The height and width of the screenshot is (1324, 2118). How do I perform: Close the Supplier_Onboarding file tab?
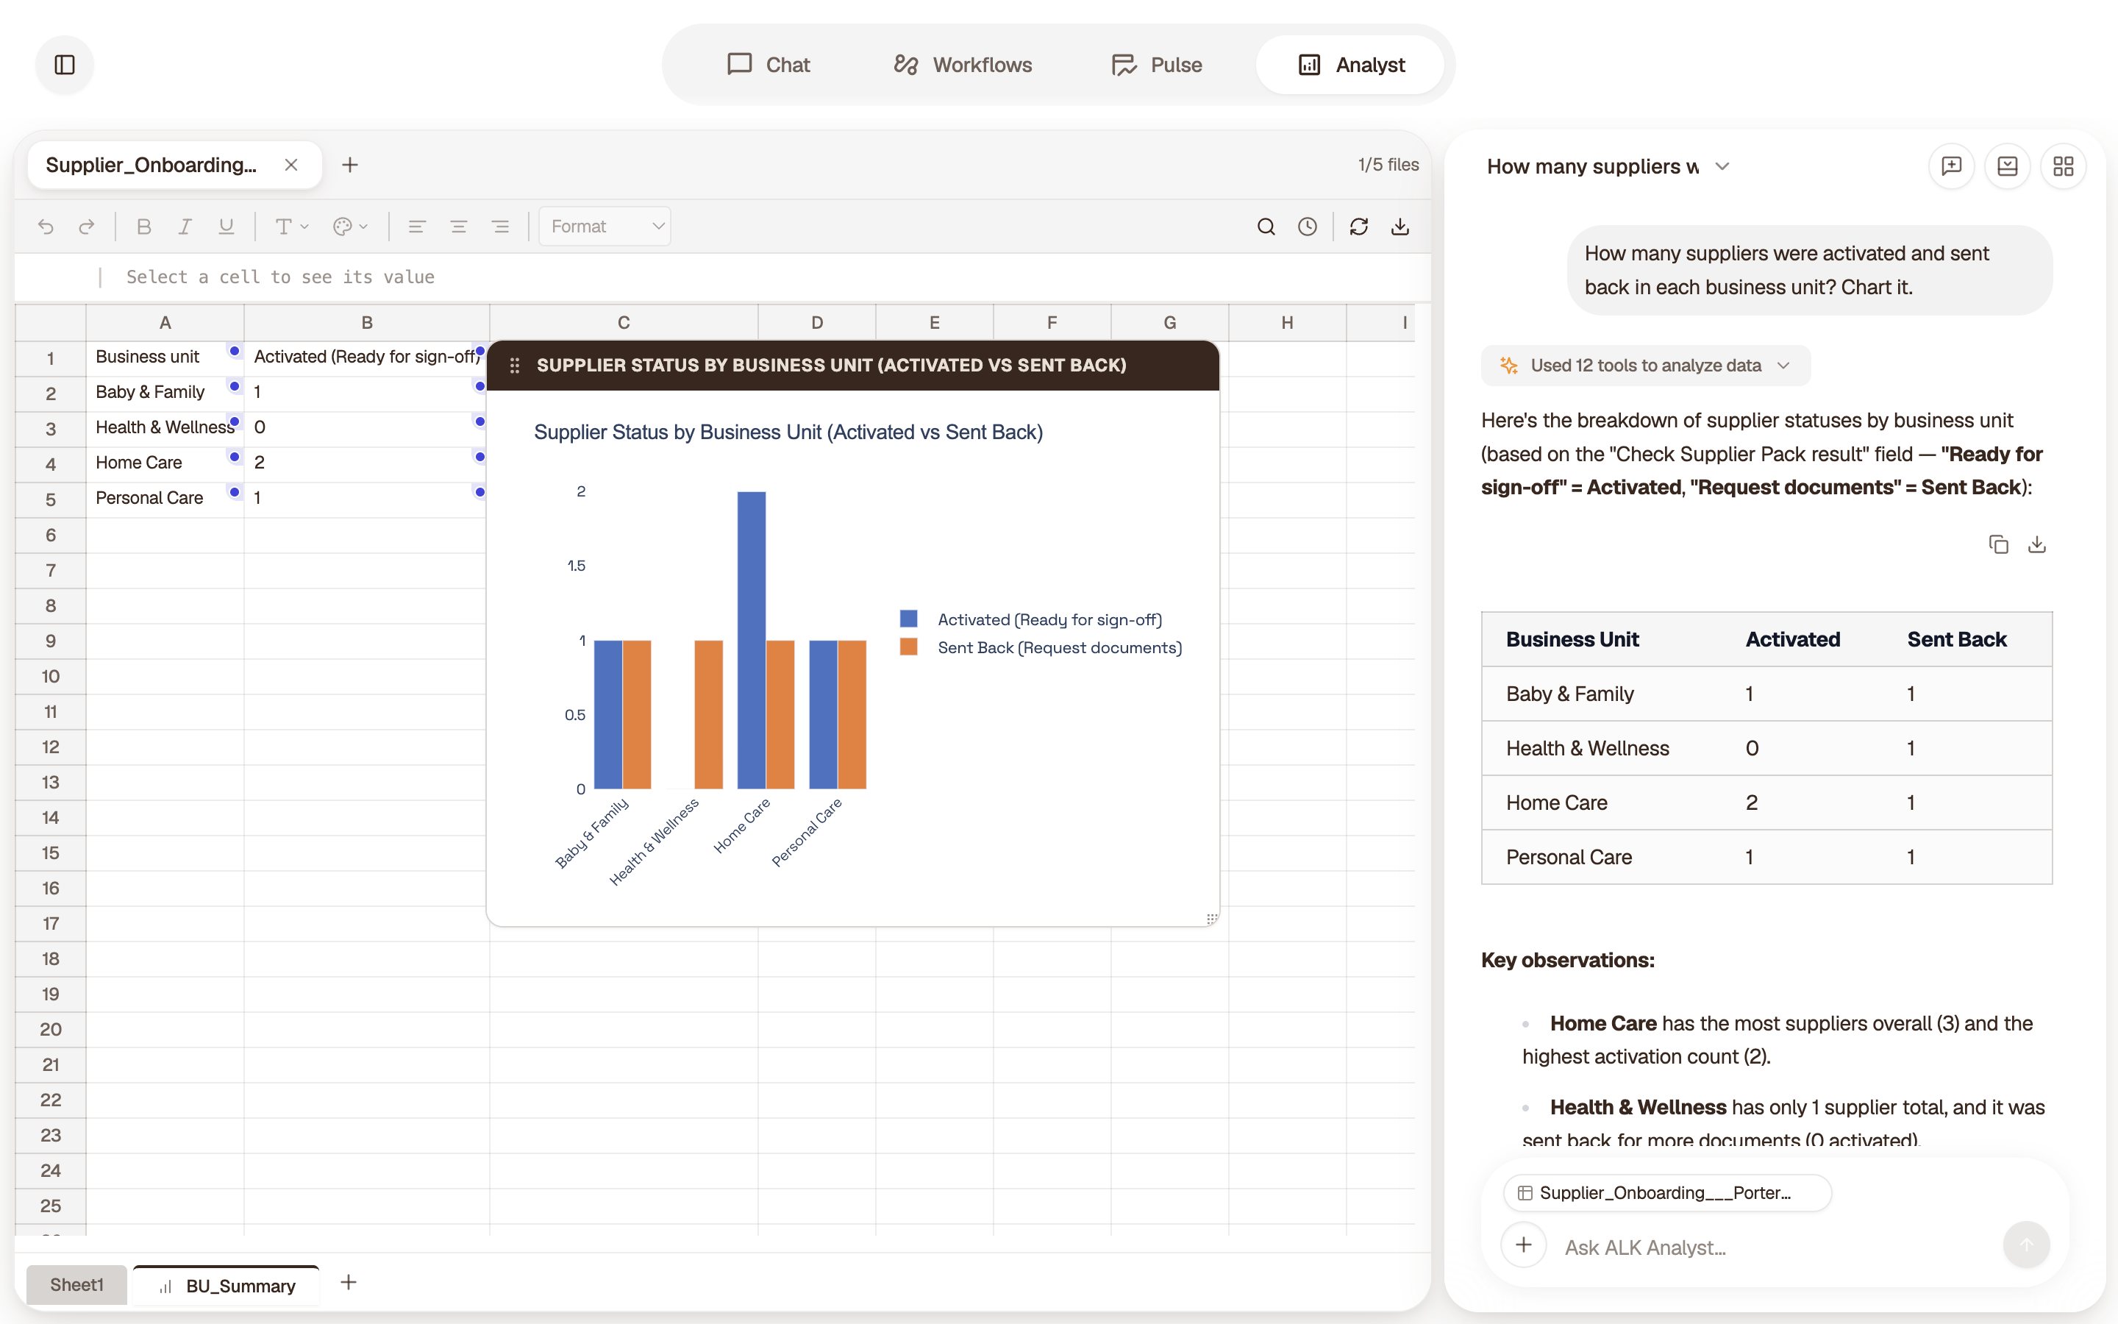(291, 165)
